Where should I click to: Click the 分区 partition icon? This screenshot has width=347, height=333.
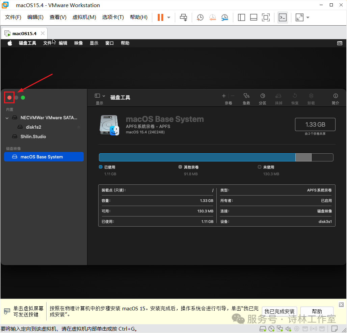point(263,96)
